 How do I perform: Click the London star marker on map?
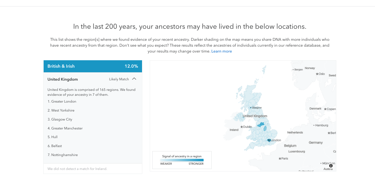[269, 140]
